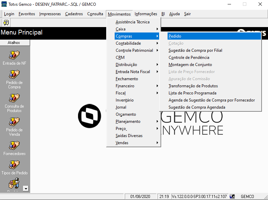
Task: Open the Ajuda menu
Action: pos(174,14)
